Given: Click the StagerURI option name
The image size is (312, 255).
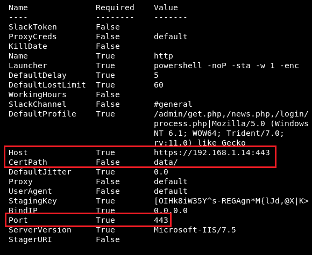Looking at the screenshot, I should click(x=30, y=239).
